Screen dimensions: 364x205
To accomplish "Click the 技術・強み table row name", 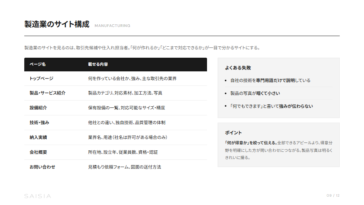I will (39, 123).
